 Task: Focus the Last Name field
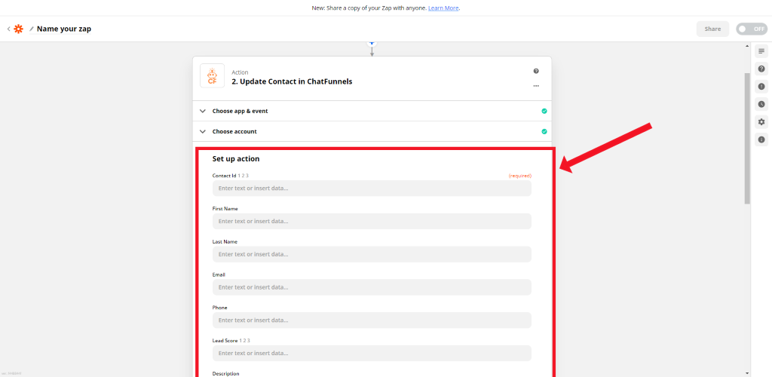point(372,254)
